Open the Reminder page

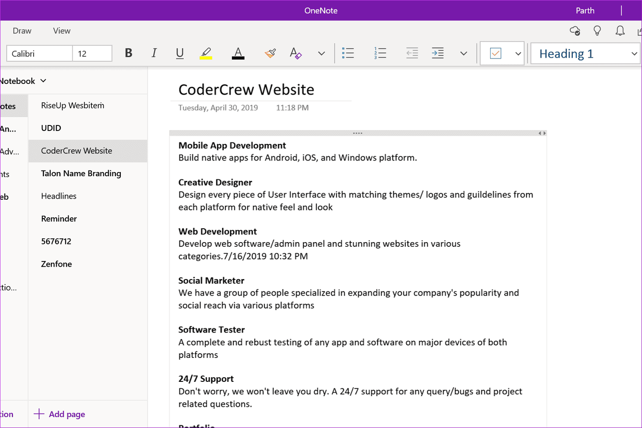[x=88, y=219]
